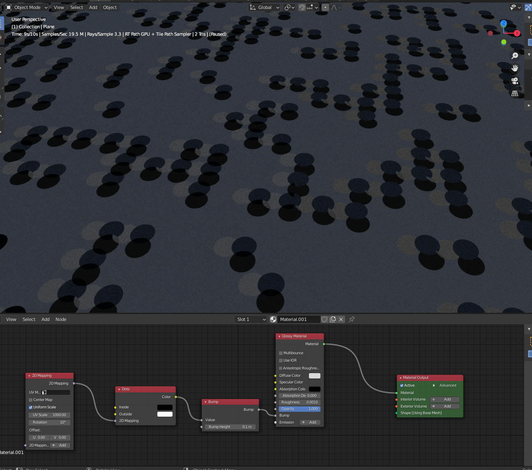
Task: Uncheck Uniform Scale in 2D Mapping node
Action: (31, 407)
